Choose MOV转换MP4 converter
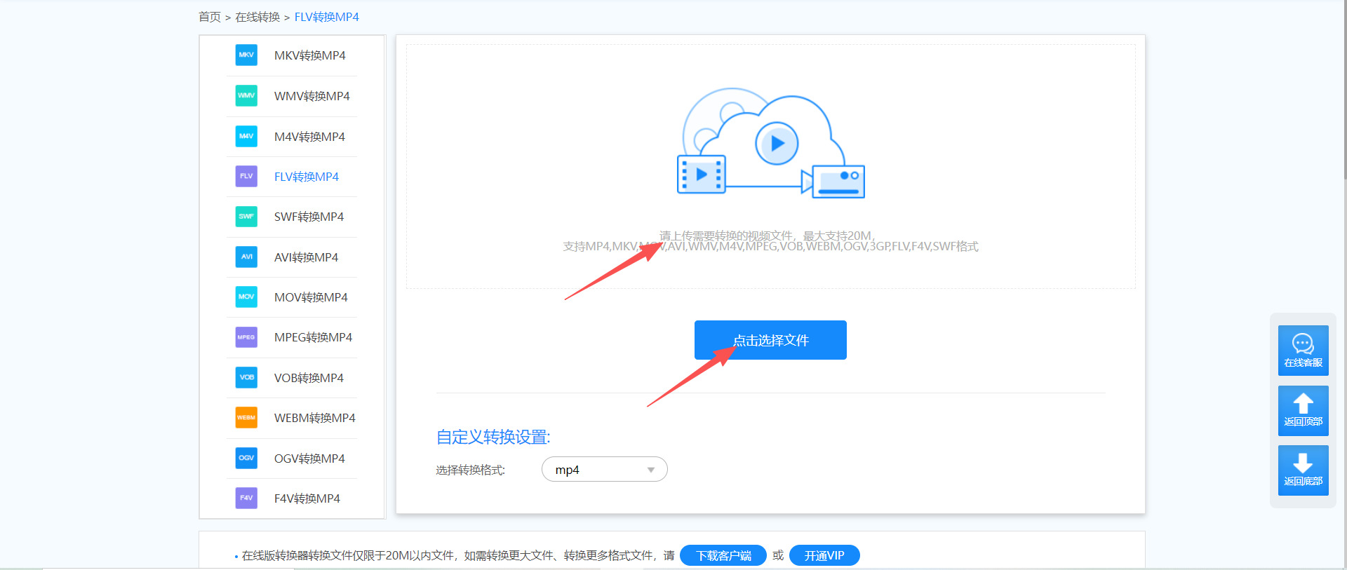This screenshot has height=570, width=1347. 311,297
